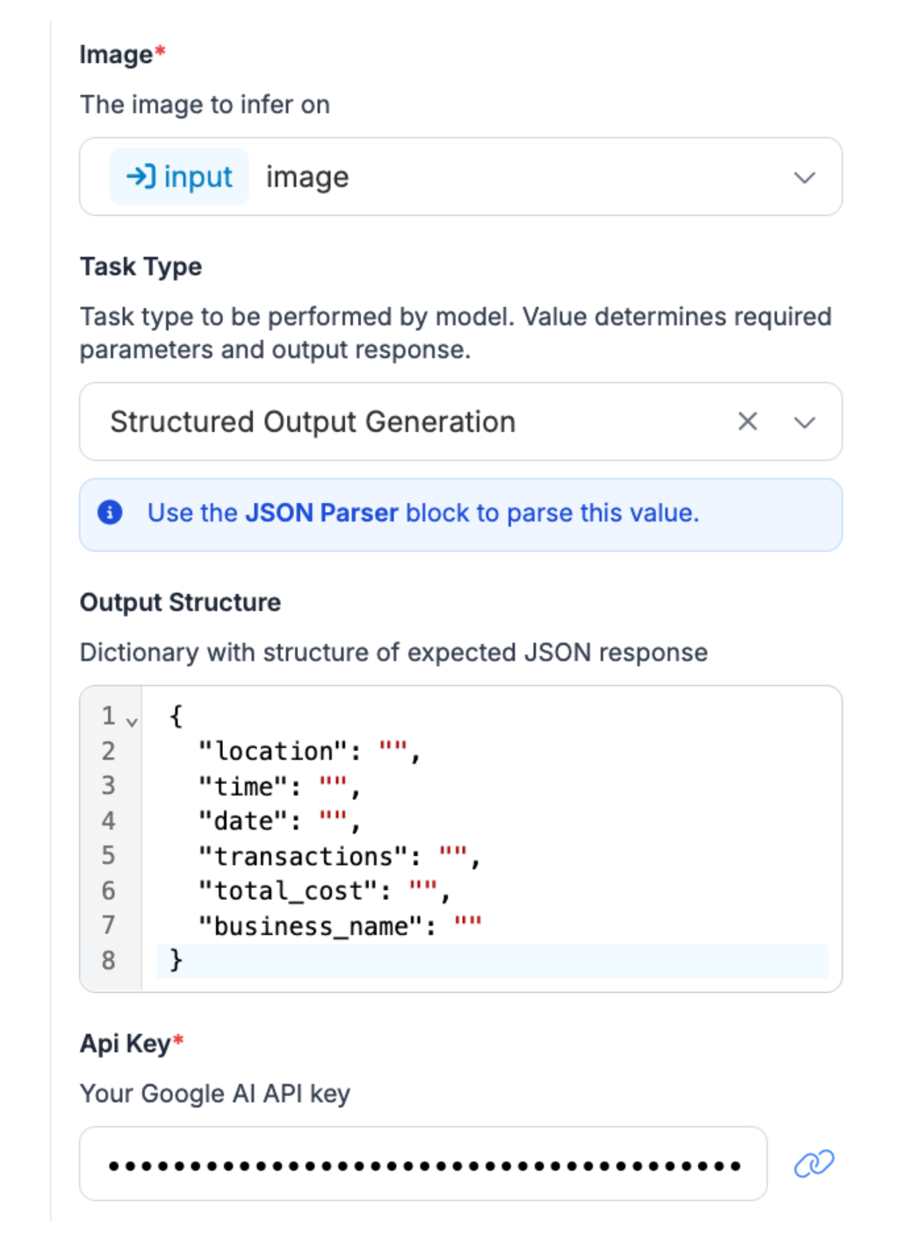Click the link icon beside Api Key

point(814,1163)
